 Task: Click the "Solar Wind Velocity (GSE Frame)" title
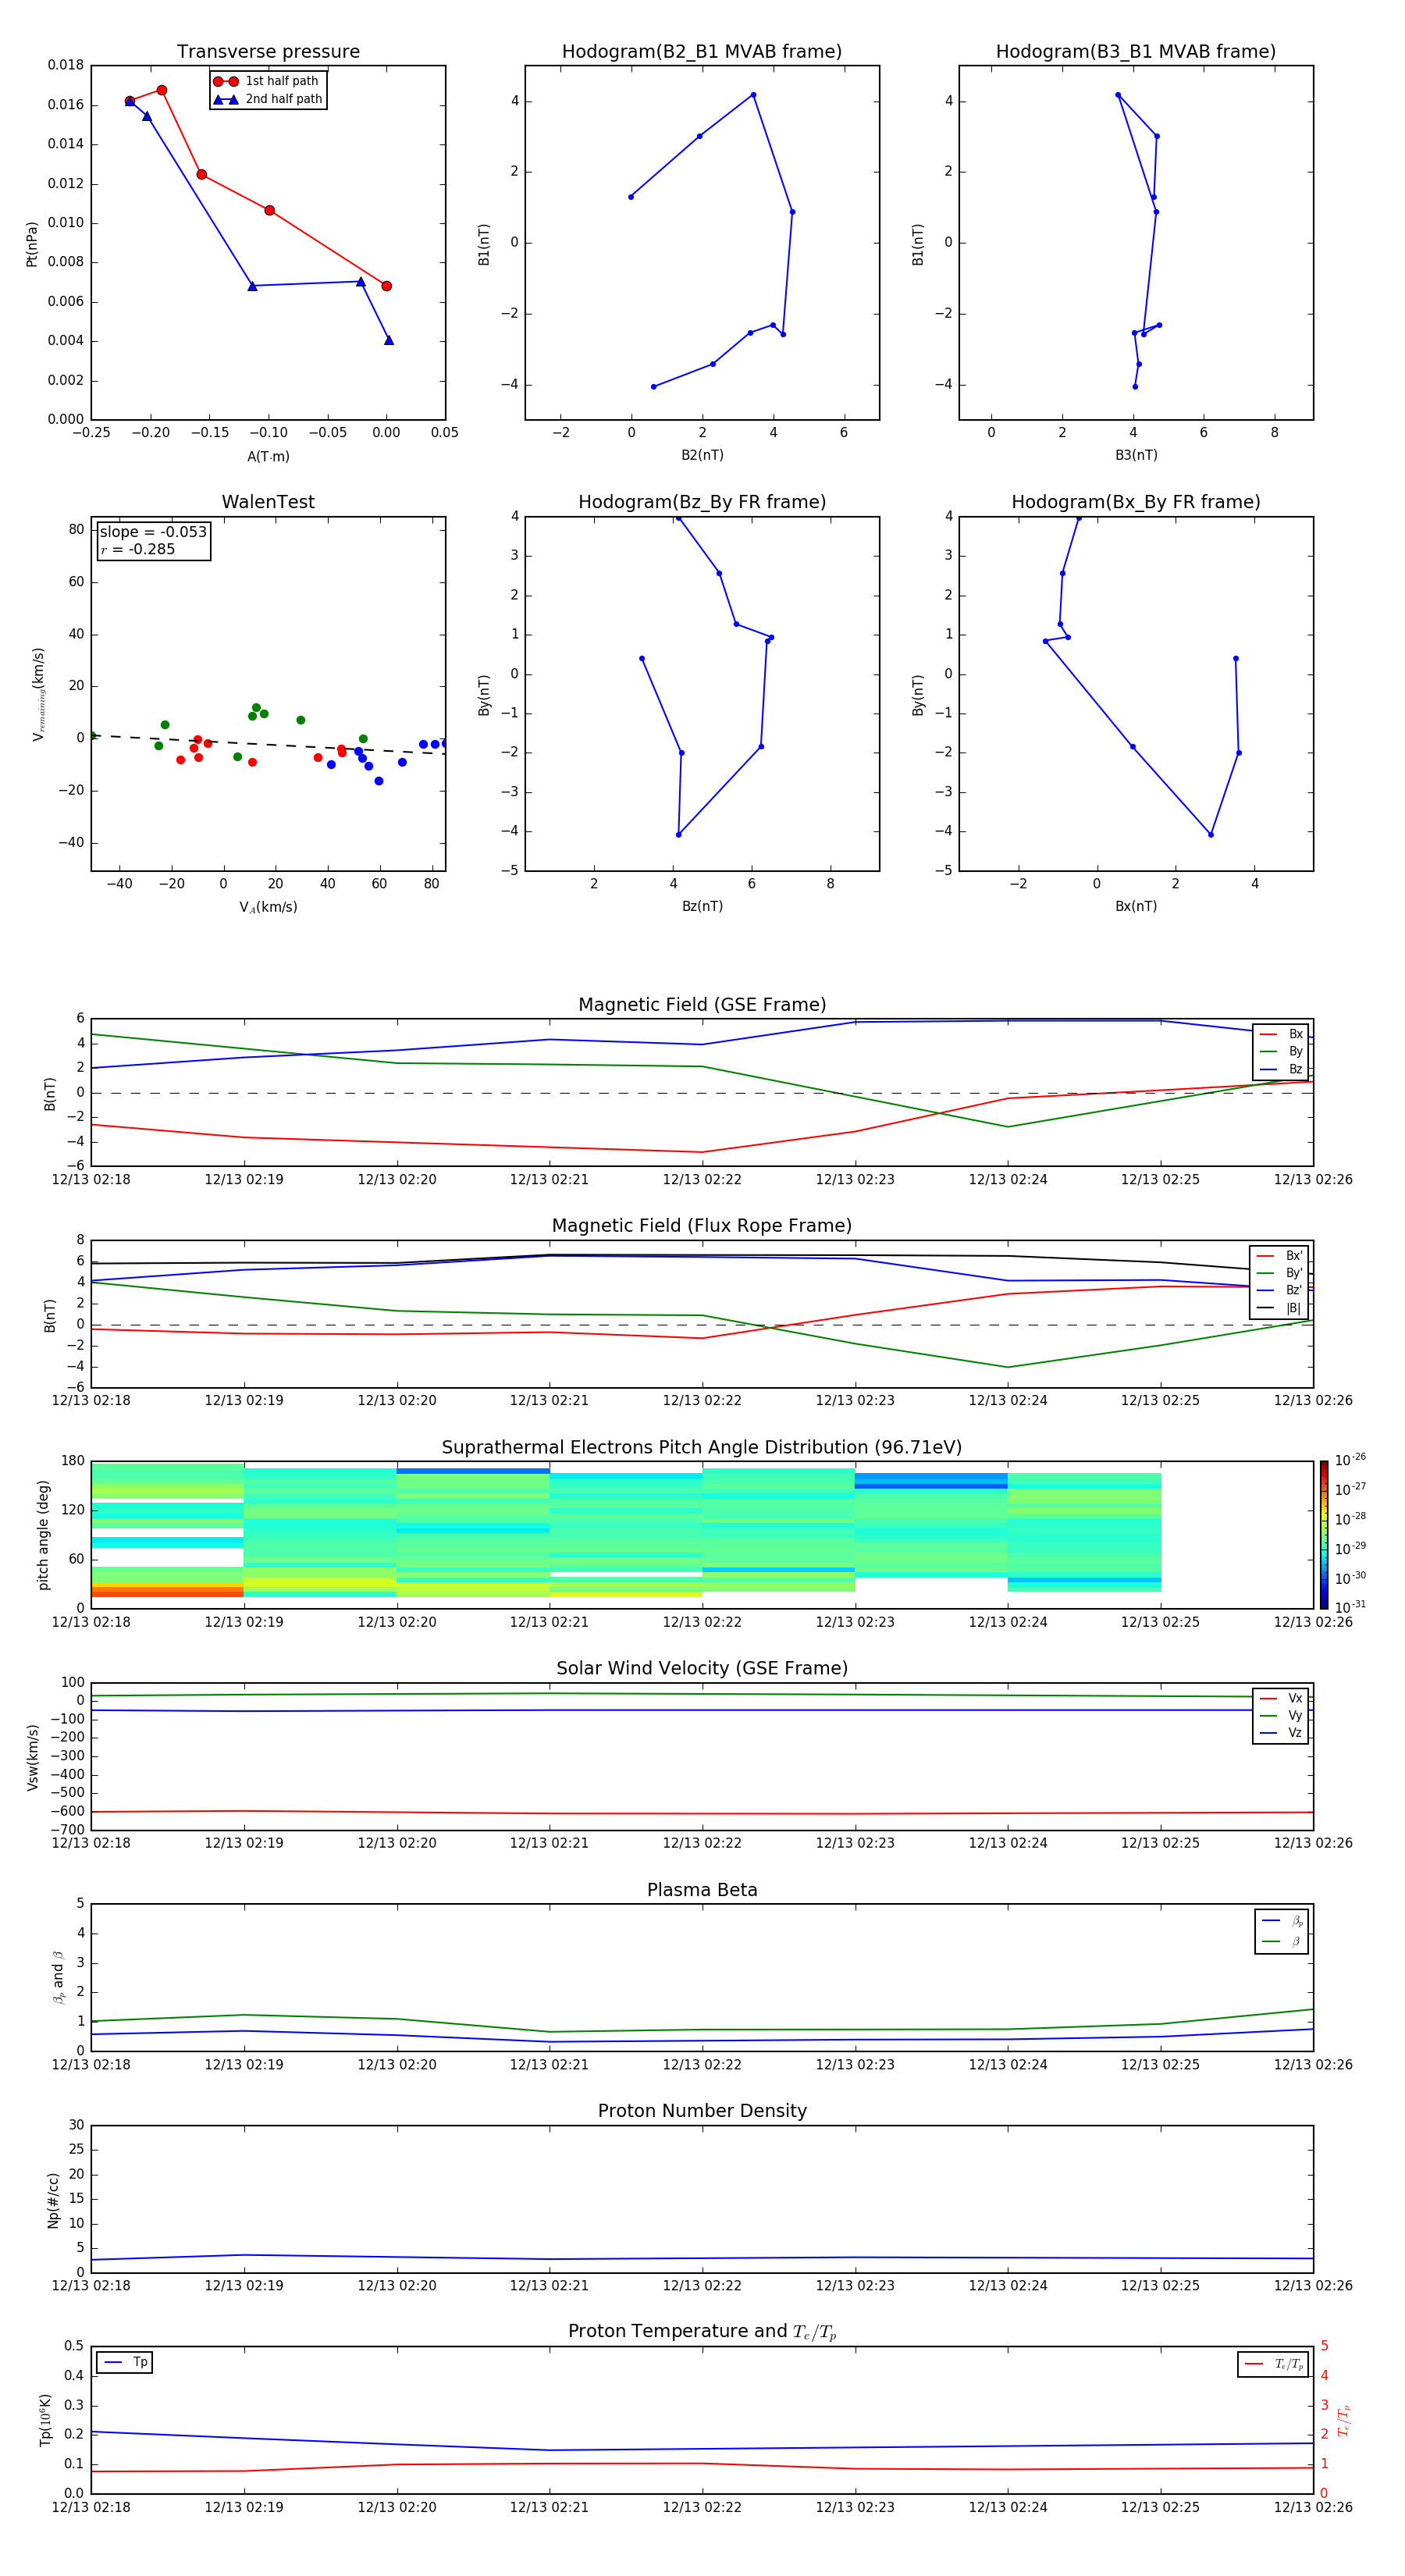coord(702,1668)
